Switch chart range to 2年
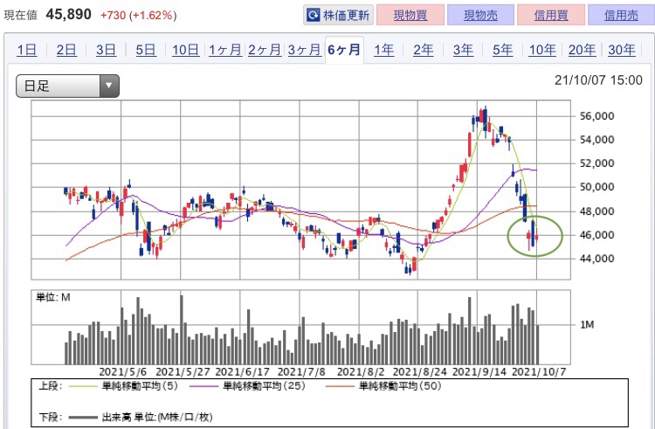Viewport: 655px width, 429px height. tap(424, 50)
